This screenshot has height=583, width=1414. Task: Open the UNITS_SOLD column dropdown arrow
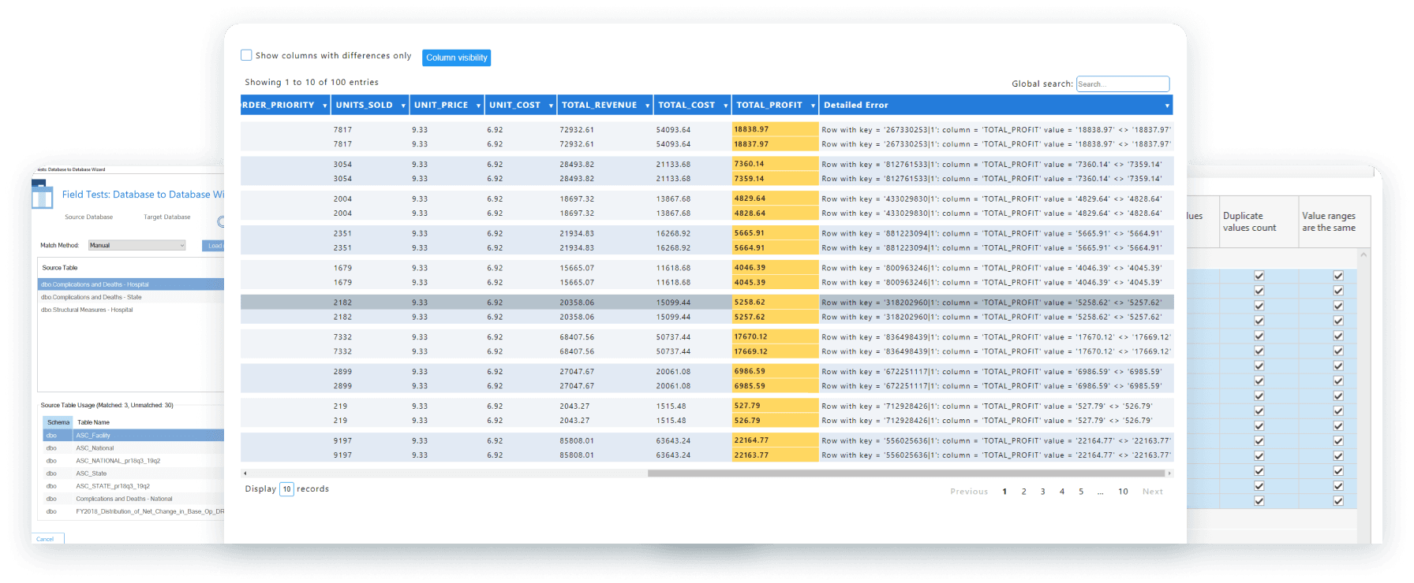[x=403, y=106]
